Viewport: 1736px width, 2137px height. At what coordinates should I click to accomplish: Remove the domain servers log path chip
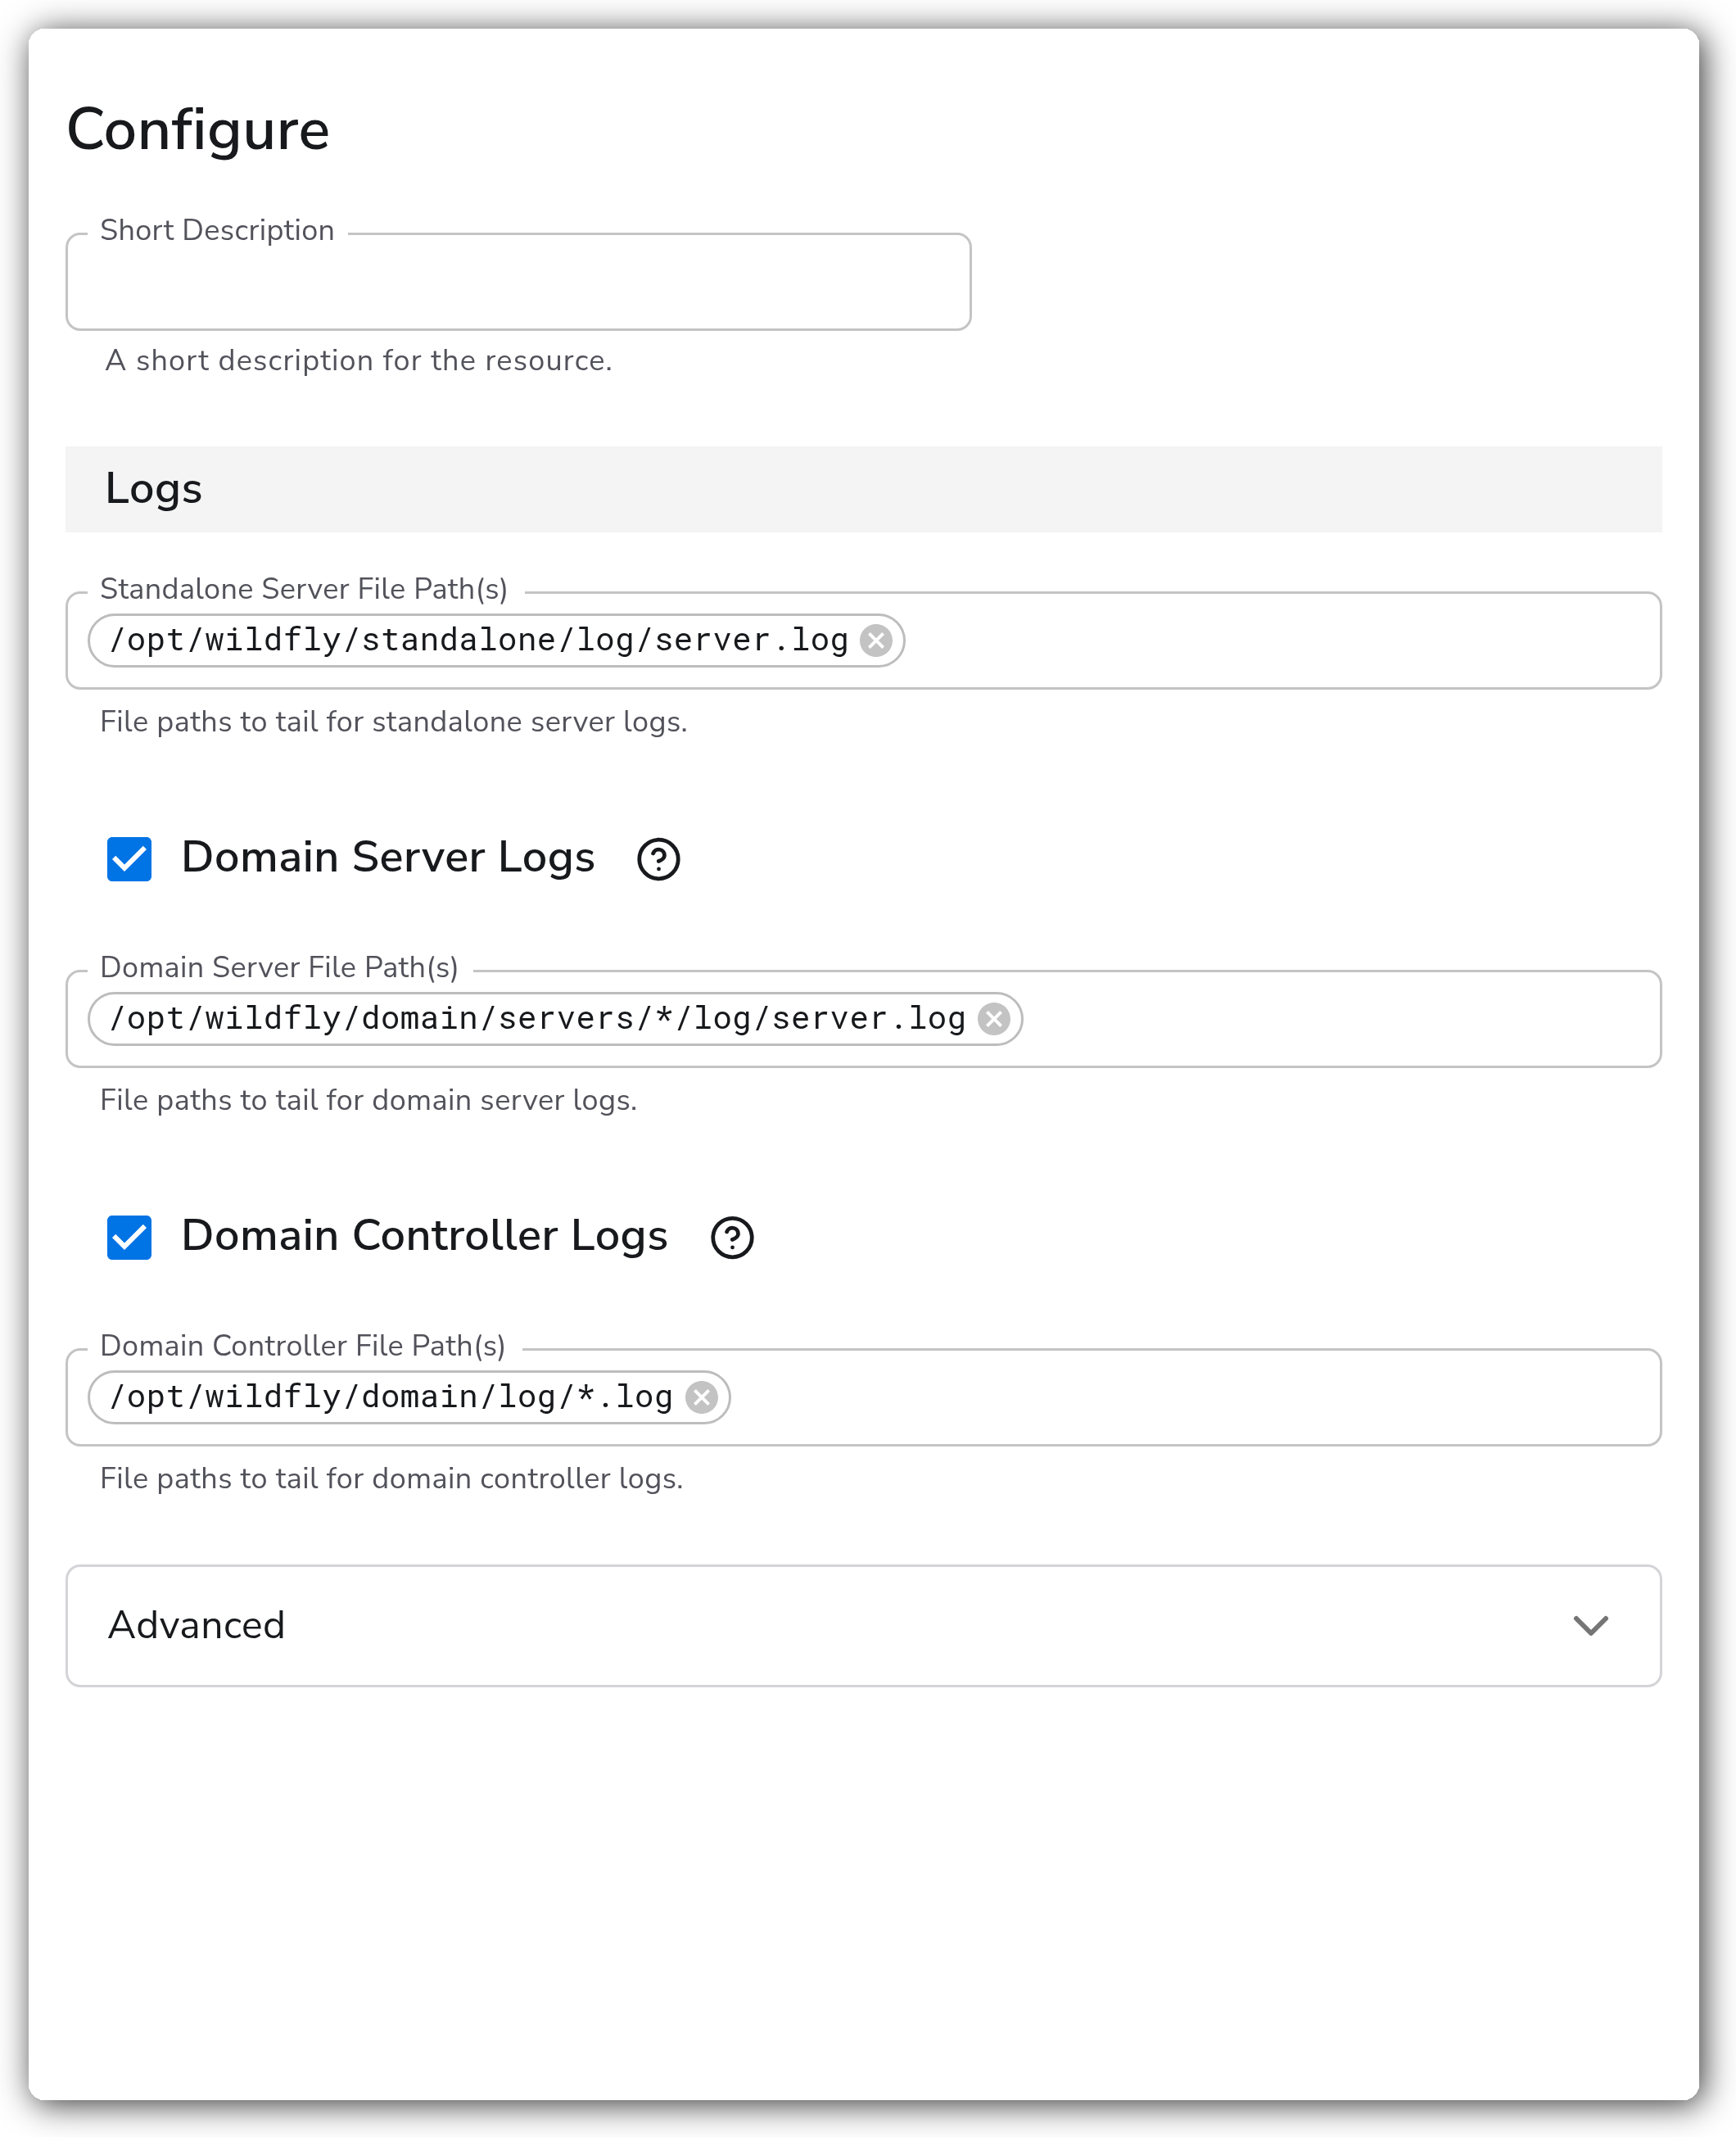point(993,1019)
